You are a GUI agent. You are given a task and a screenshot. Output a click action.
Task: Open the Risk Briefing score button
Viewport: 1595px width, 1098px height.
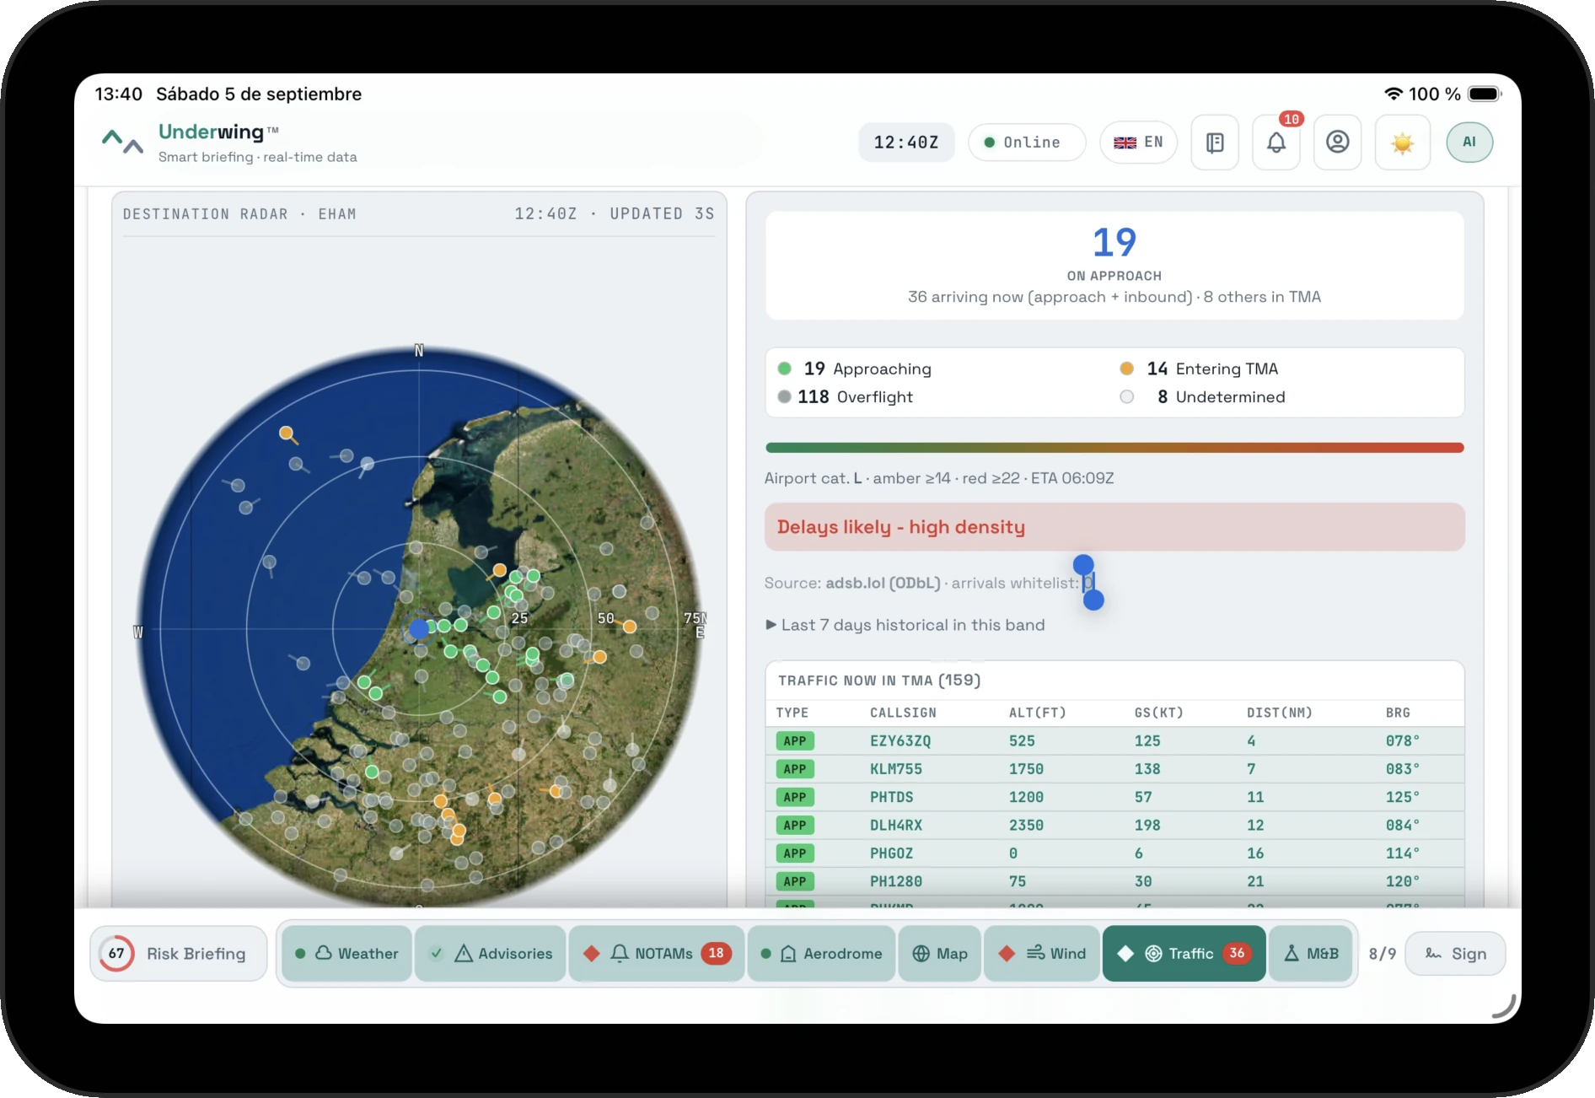click(179, 954)
